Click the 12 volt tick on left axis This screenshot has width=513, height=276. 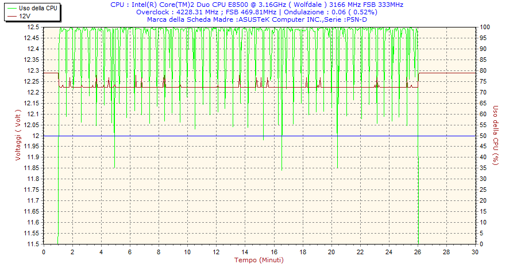[x=36, y=136]
